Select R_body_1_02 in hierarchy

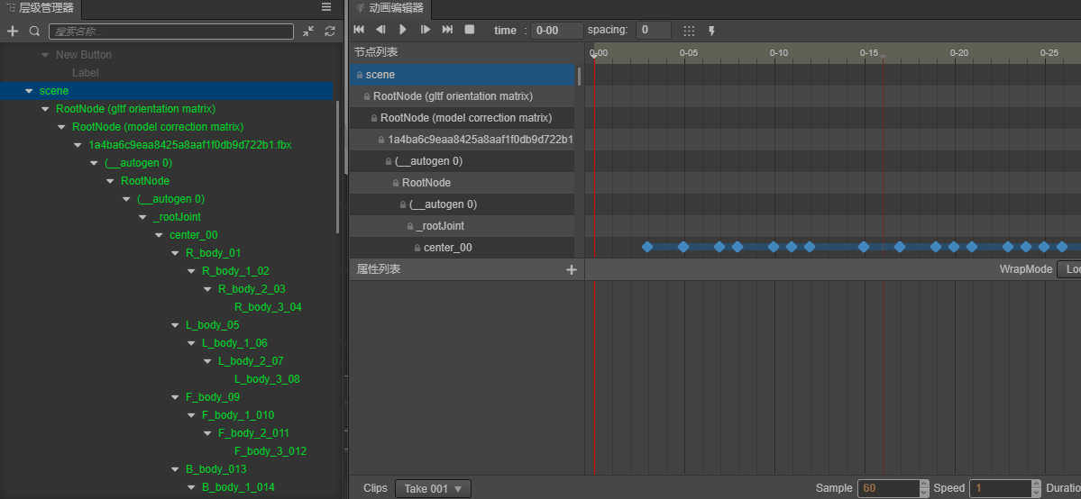coord(235,271)
